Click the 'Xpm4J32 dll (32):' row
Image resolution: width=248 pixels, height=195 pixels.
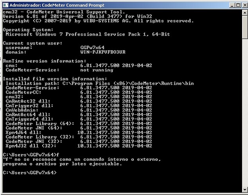79,146
